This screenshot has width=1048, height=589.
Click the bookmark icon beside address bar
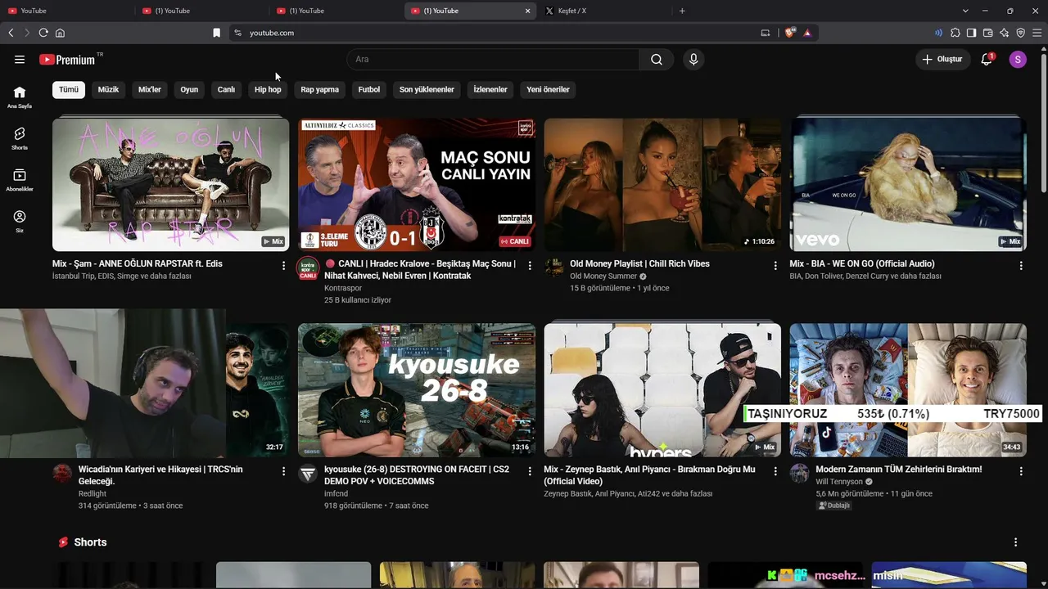[216, 33]
